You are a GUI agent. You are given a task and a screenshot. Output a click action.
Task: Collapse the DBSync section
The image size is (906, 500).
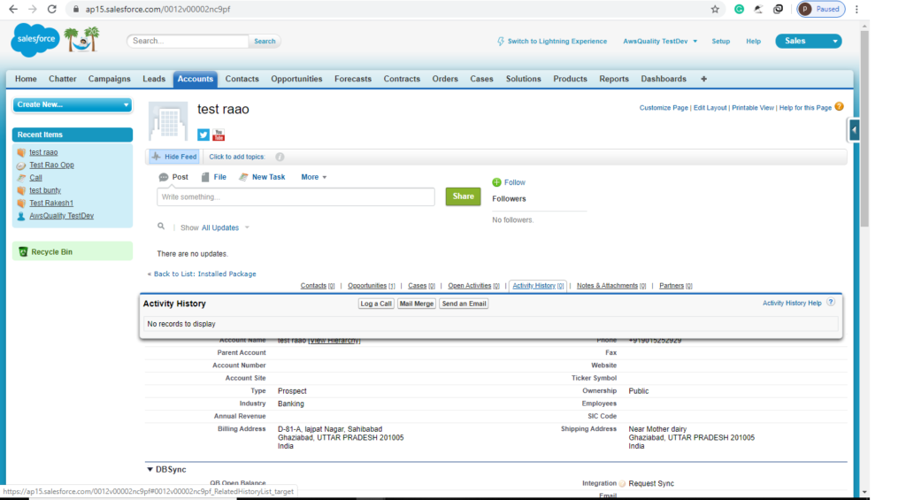[x=150, y=469]
